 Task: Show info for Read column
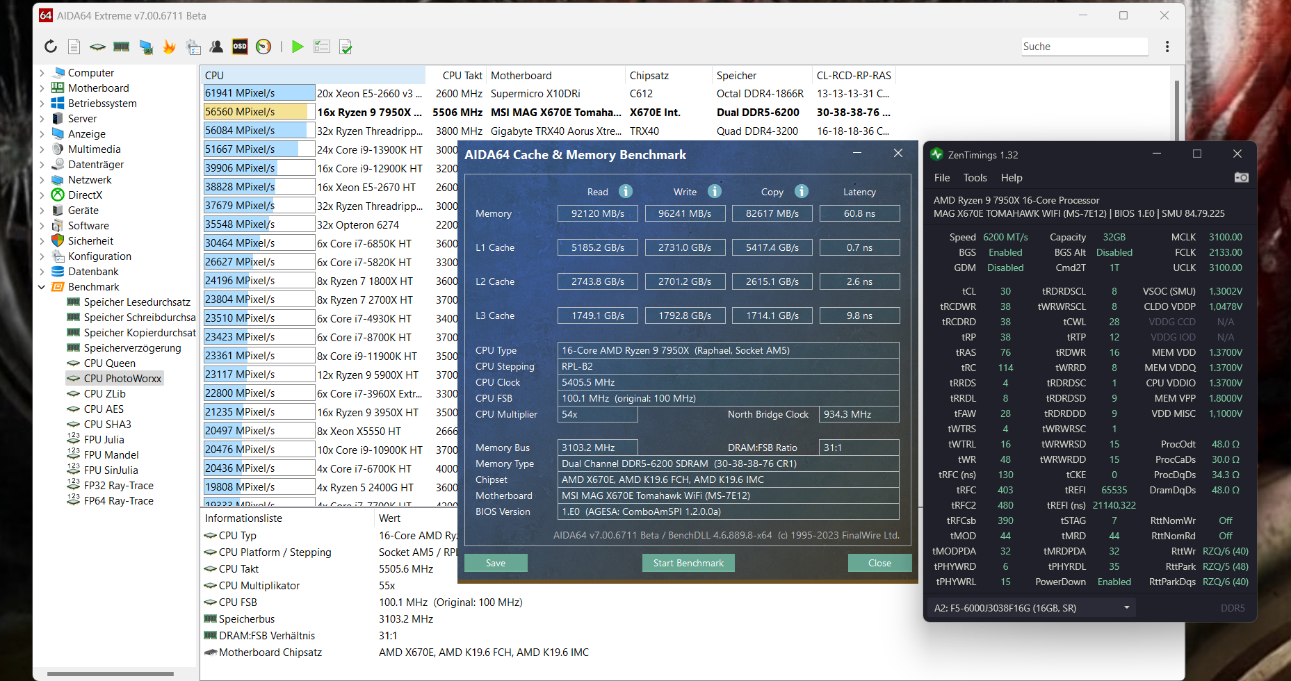click(x=626, y=191)
